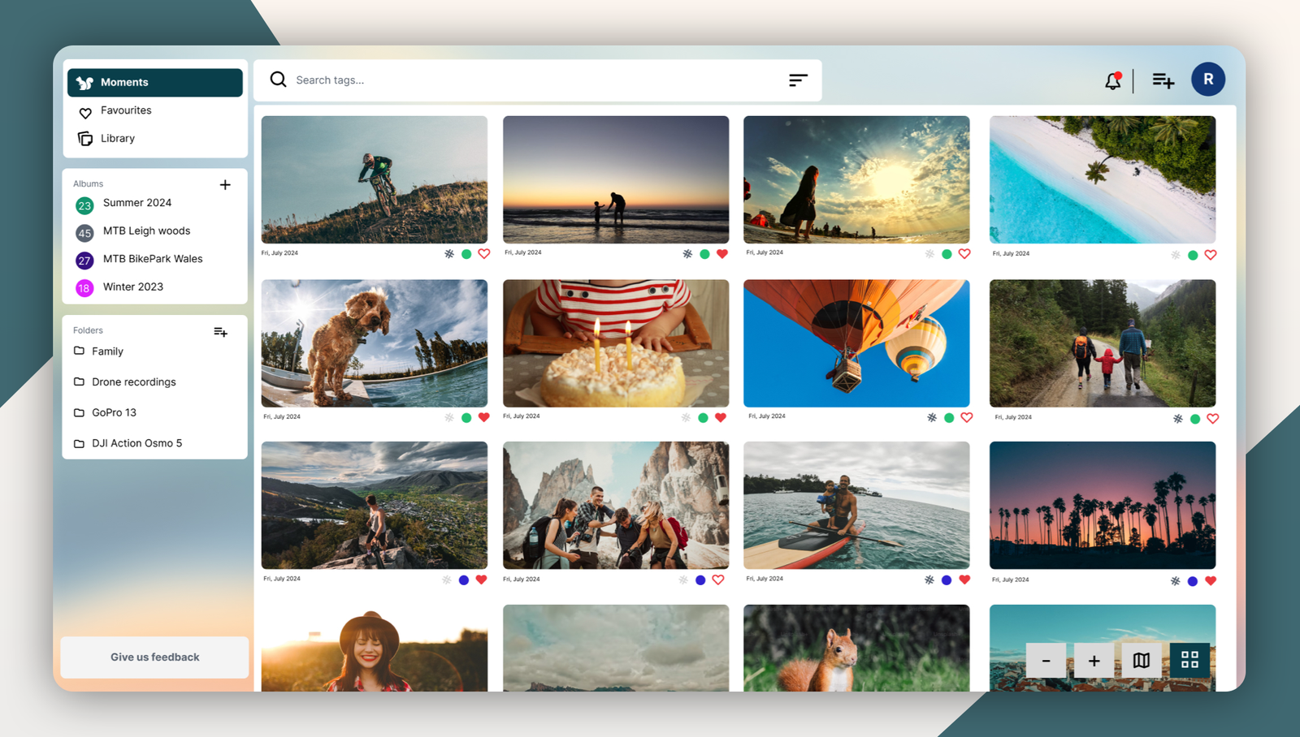Open user profile avatar R

1207,80
